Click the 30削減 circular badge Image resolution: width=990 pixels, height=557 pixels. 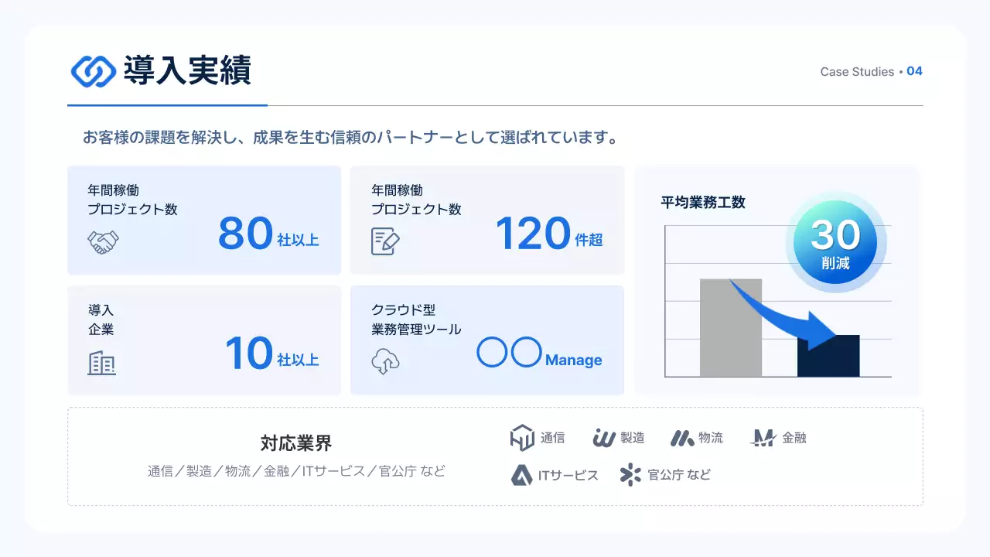[x=835, y=242]
